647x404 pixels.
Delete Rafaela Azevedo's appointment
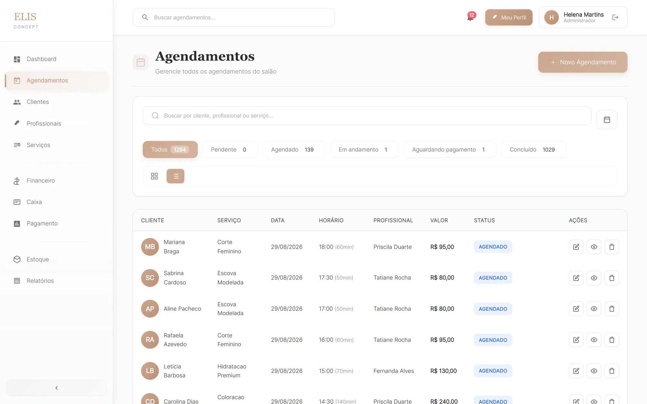tap(612, 340)
